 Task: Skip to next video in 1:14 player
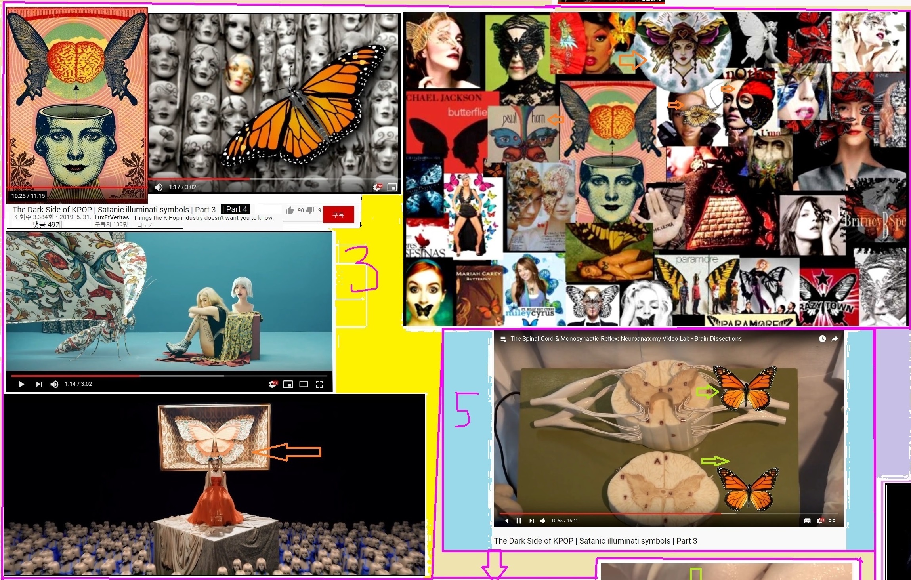coord(39,384)
